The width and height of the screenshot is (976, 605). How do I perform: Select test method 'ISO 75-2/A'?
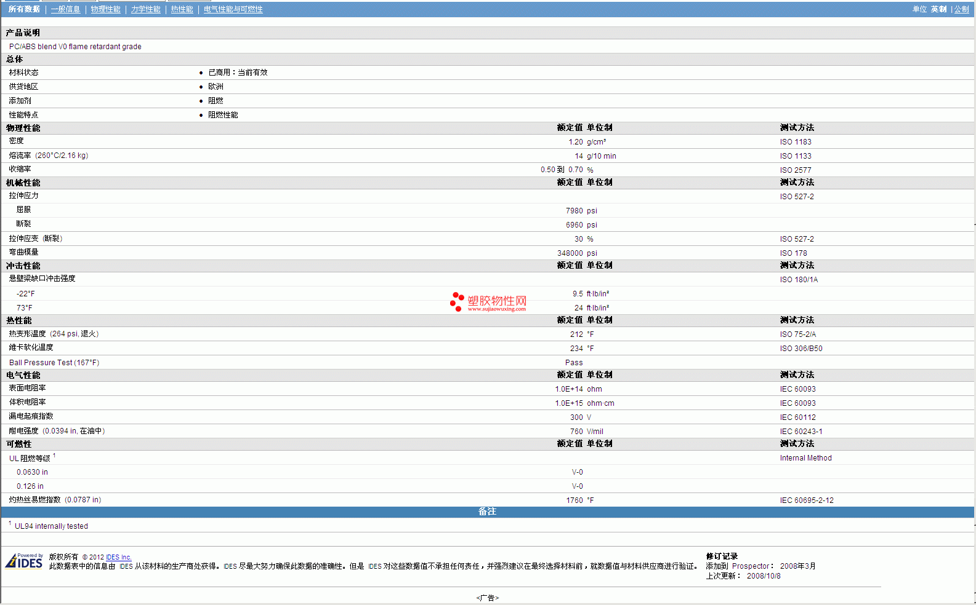coord(797,334)
